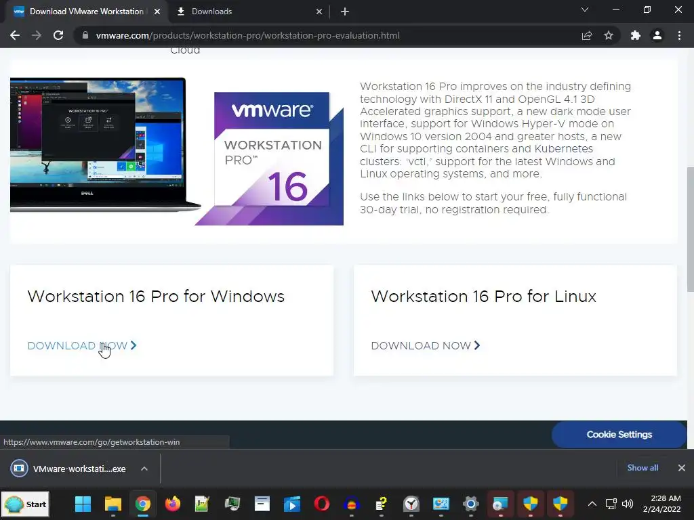Screen dimensions: 694x520
Task: Open the white window taskbar icon
Action: 262,504
